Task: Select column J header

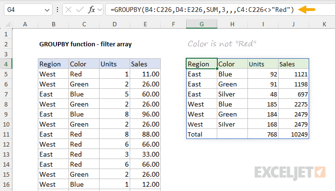Action: [293, 24]
